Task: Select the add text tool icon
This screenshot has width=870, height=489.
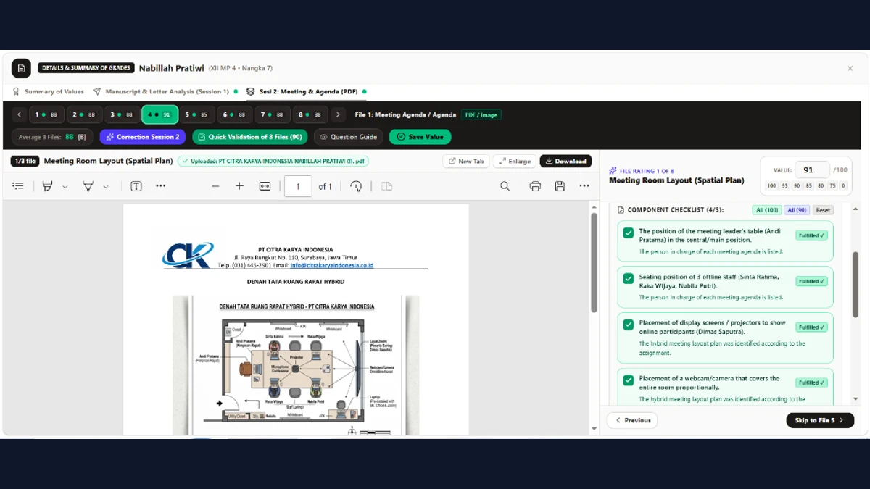Action: coord(136,186)
